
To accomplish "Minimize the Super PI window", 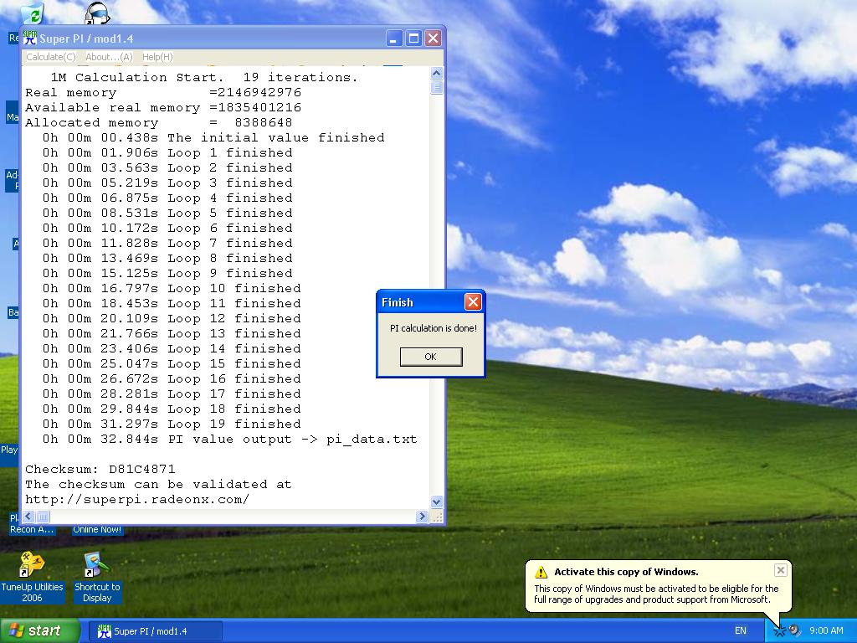I will click(394, 39).
